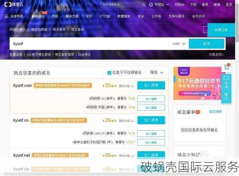Click the orange promo tag beside ilyunf.net
The width and height of the screenshot is (239, 176).
[x=60, y=155]
